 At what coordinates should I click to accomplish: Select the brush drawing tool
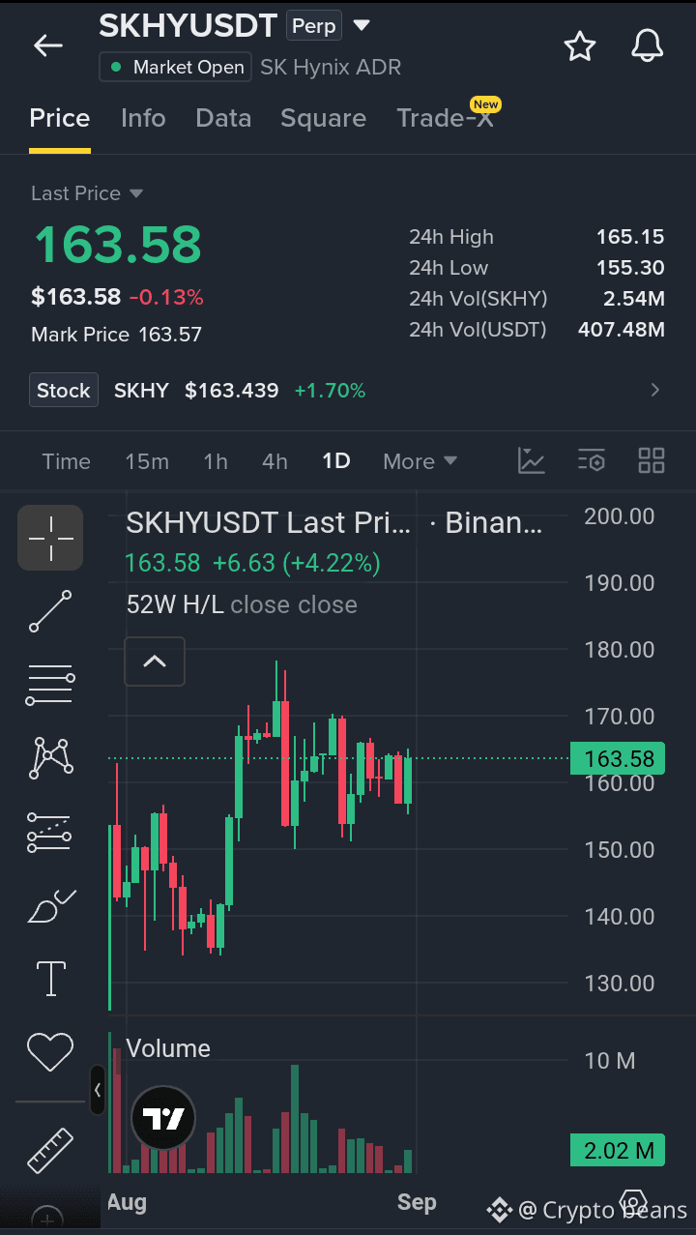click(50, 905)
